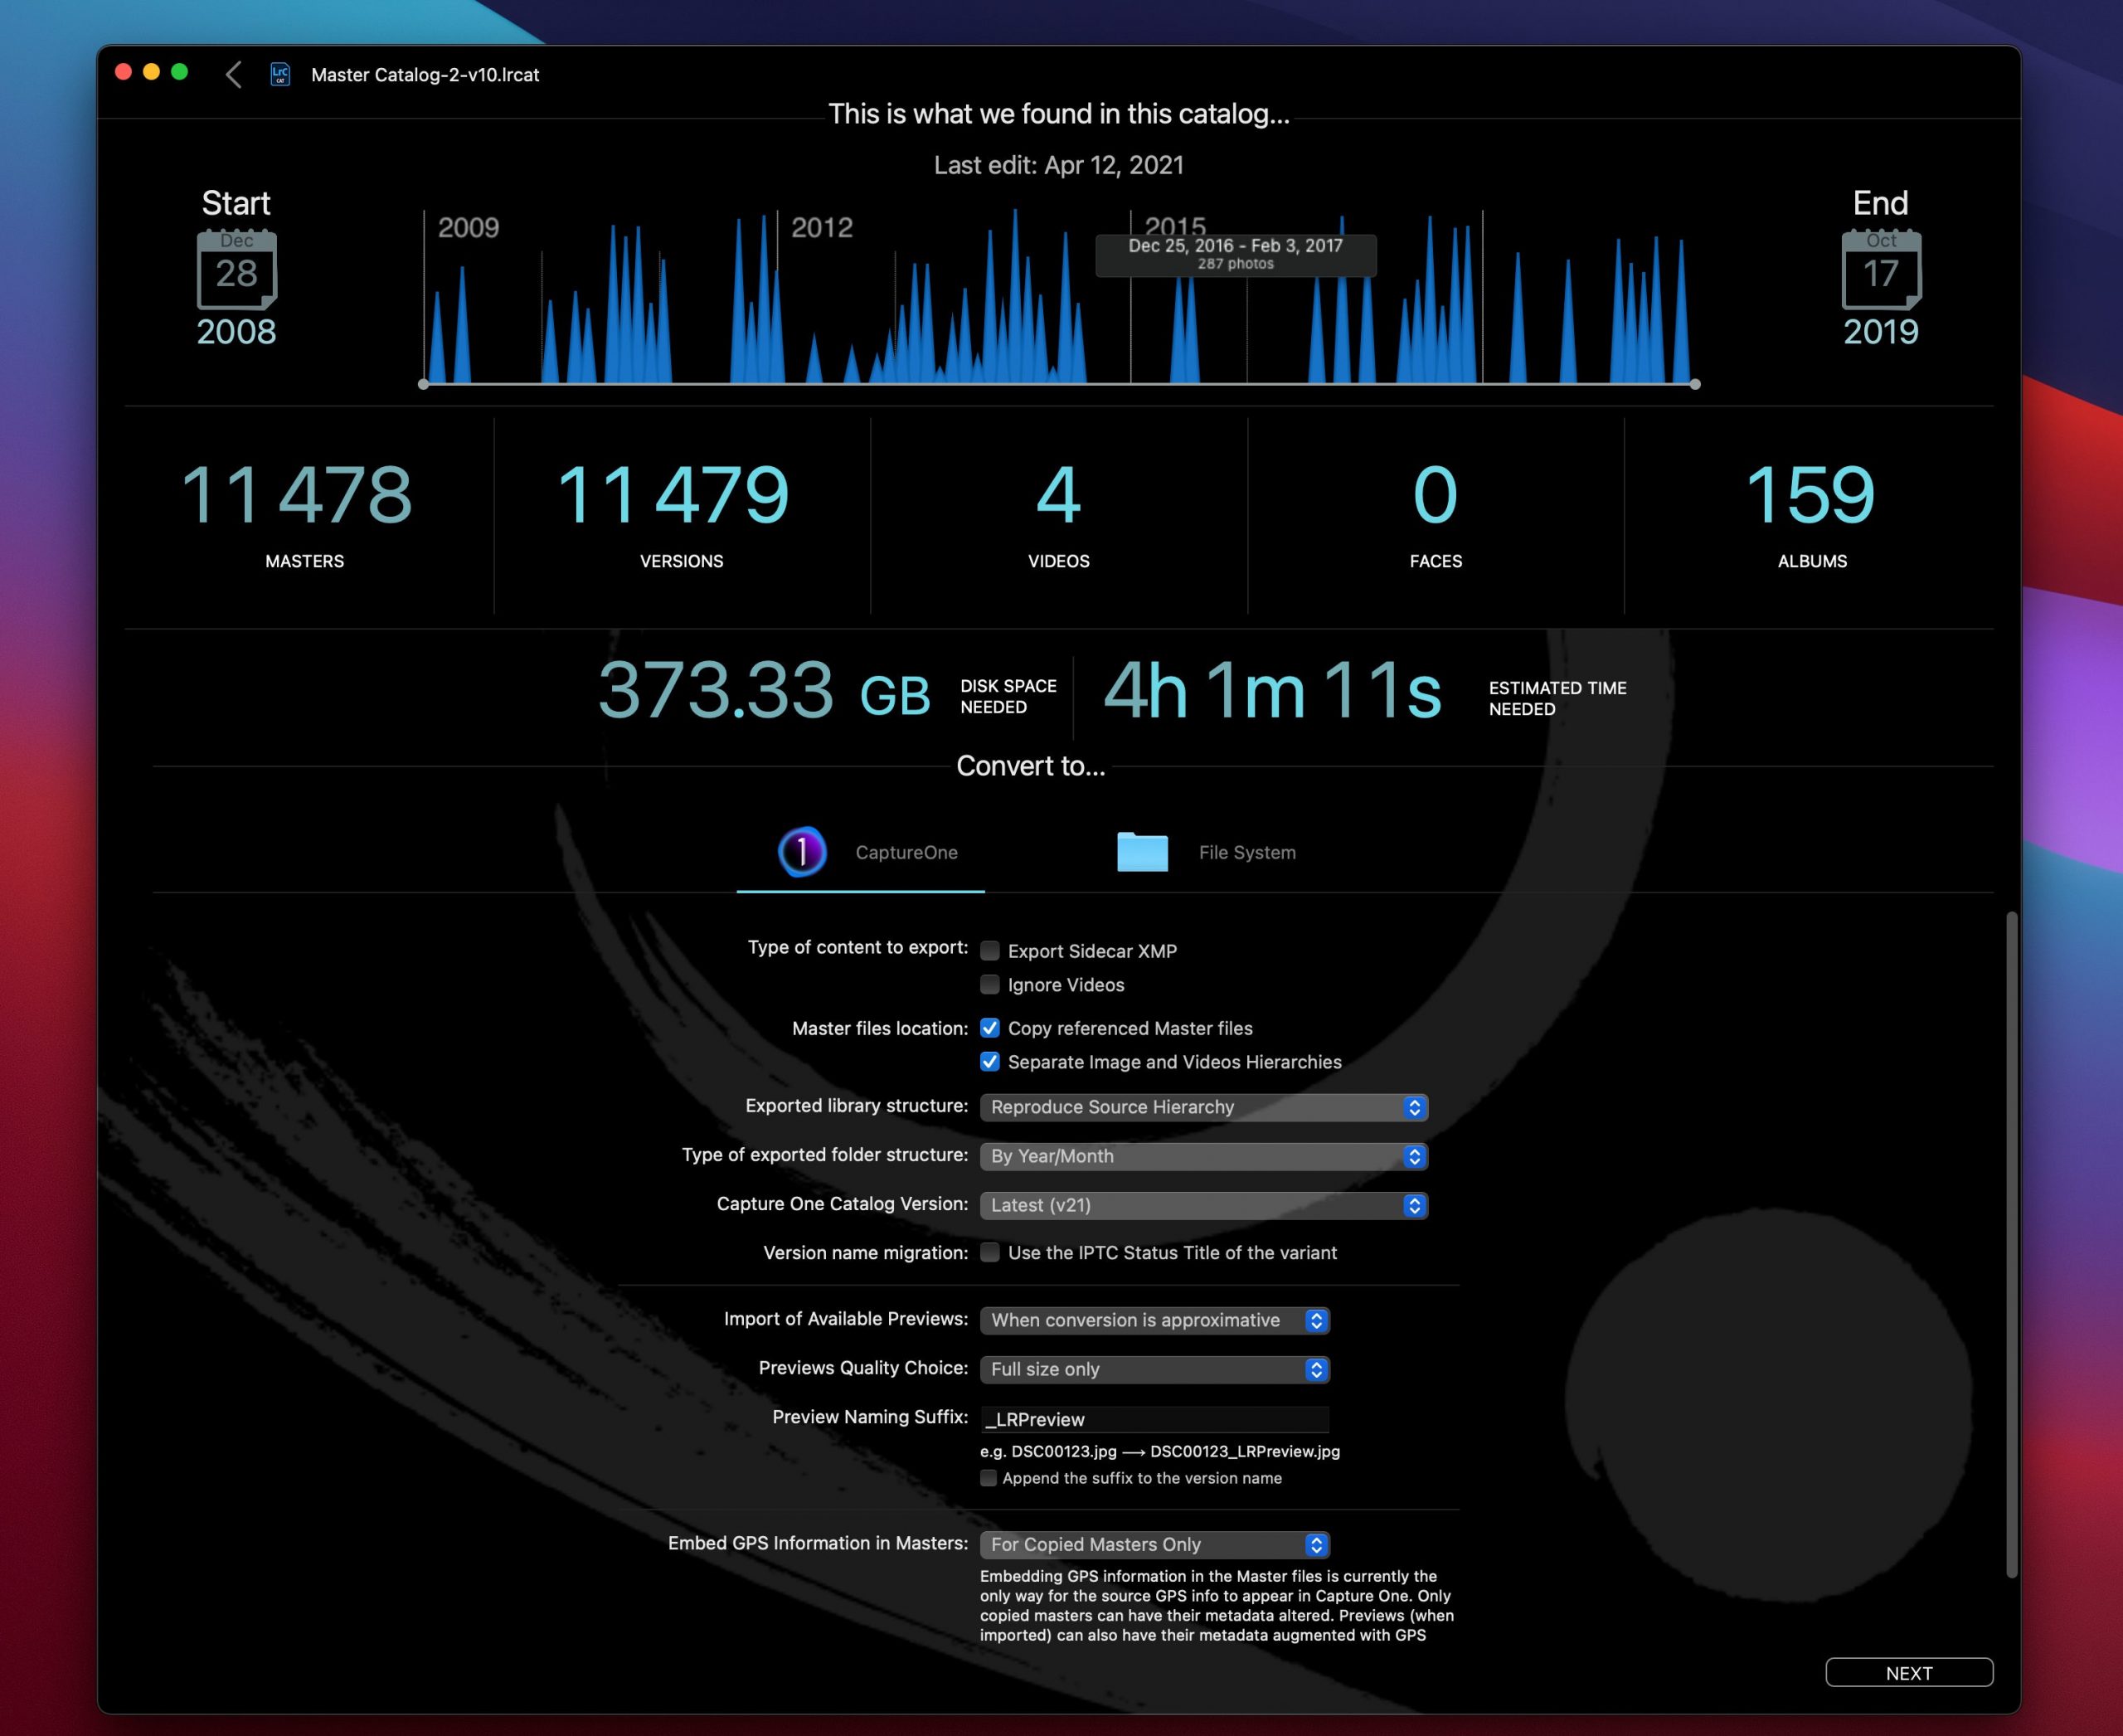Uncheck Separate Image and Videos Hierarchies
The height and width of the screenshot is (1736, 2123).
coord(990,1062)
